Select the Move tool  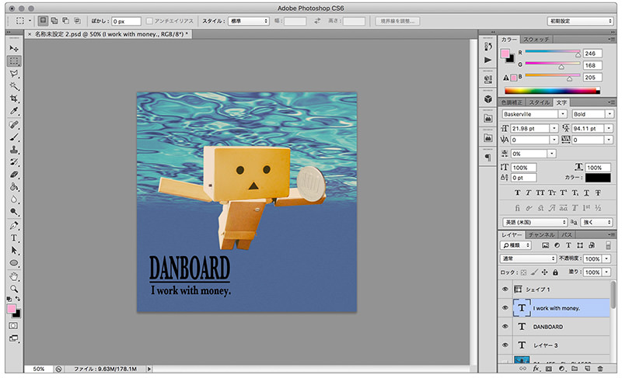pos(14,48)
